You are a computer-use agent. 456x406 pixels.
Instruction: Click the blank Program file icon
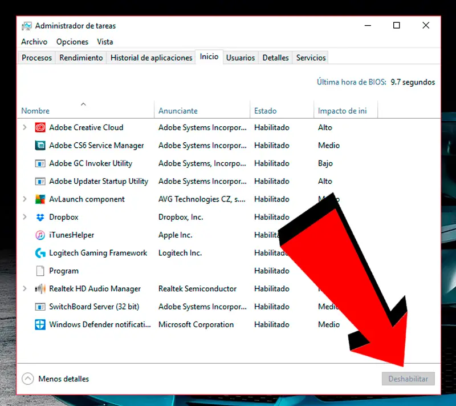click(40, 271)
